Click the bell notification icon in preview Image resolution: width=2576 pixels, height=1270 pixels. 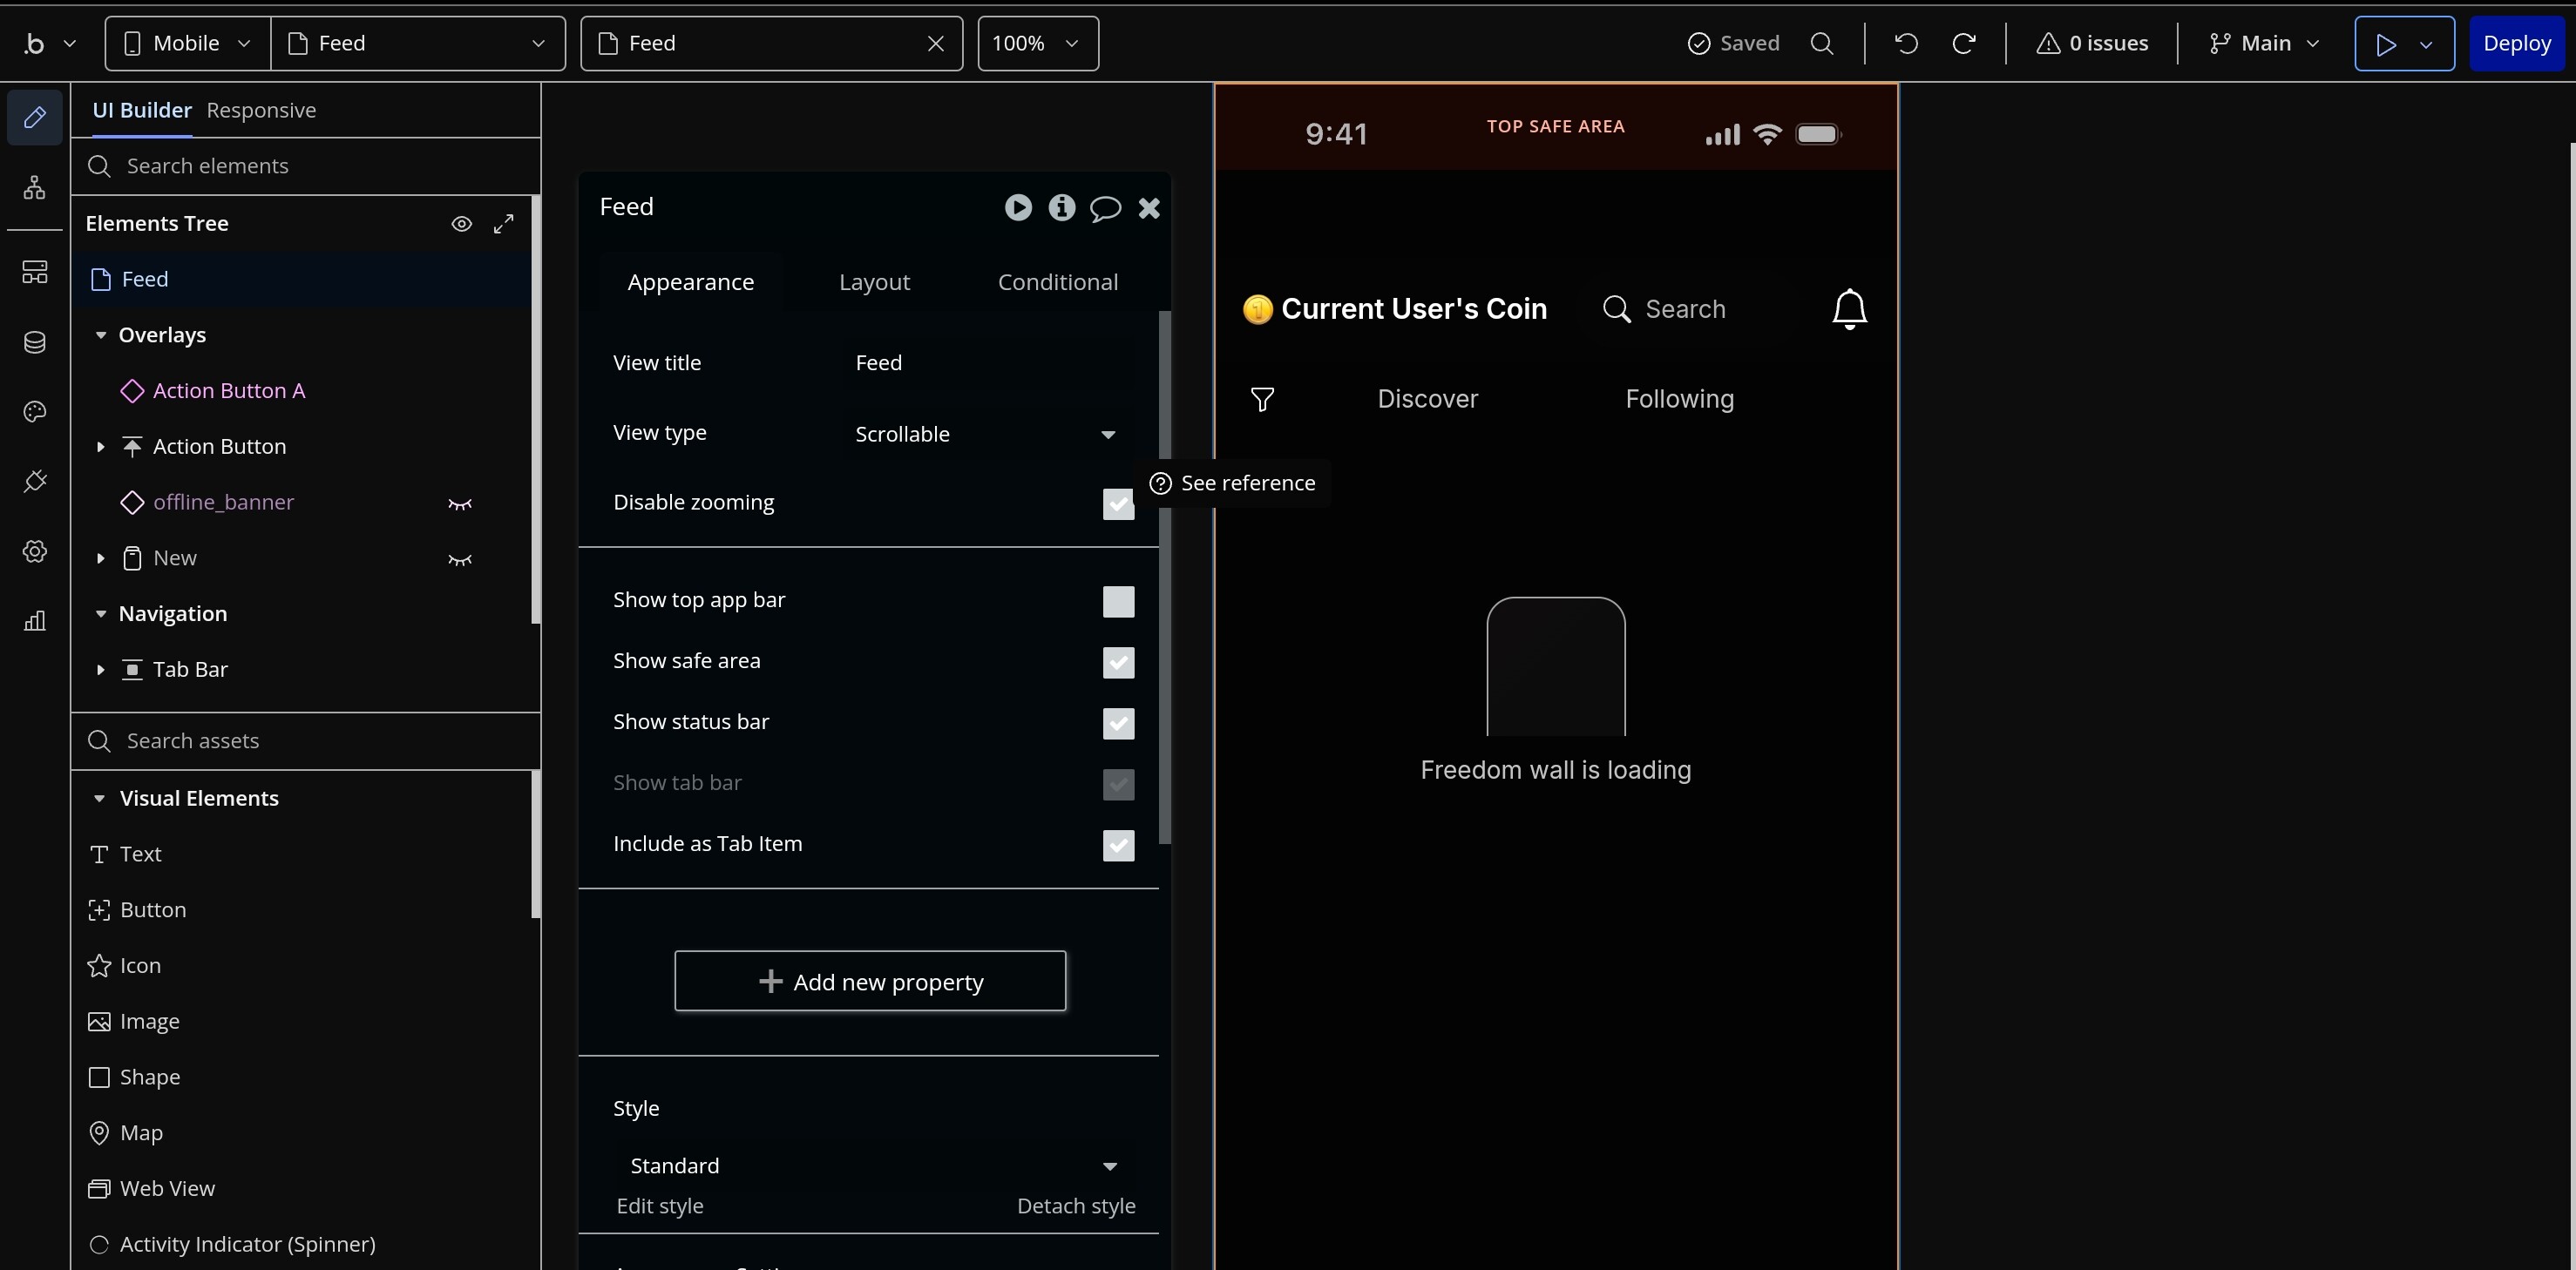tap(1849, 308)
